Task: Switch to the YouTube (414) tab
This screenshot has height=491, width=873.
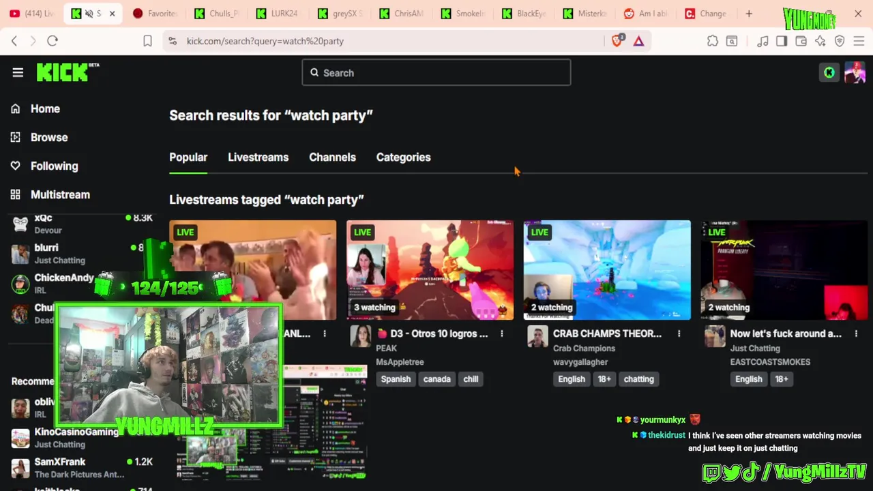Action: coord(31,14)
